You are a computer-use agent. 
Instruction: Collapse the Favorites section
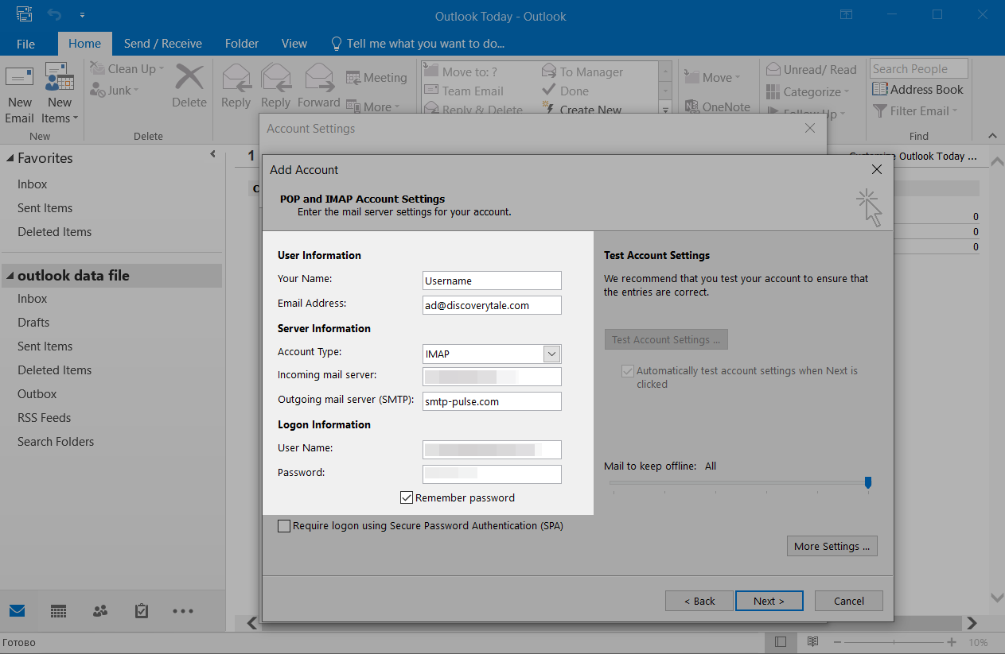click(10, 159)
